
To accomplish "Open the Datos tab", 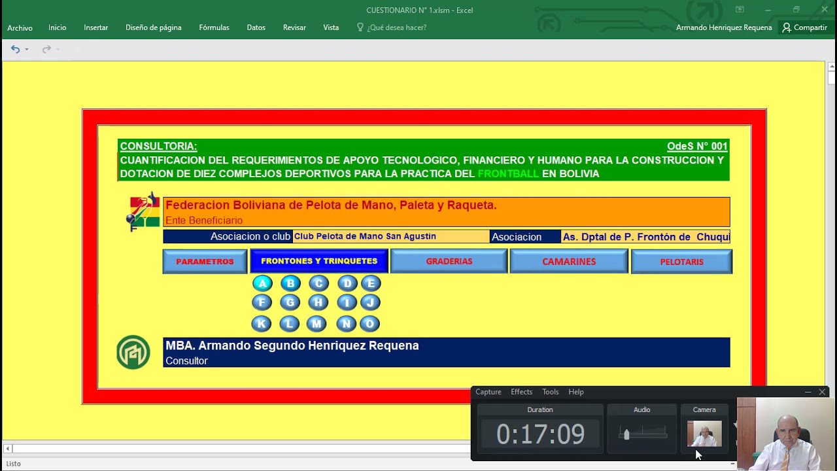I will 256,27.
